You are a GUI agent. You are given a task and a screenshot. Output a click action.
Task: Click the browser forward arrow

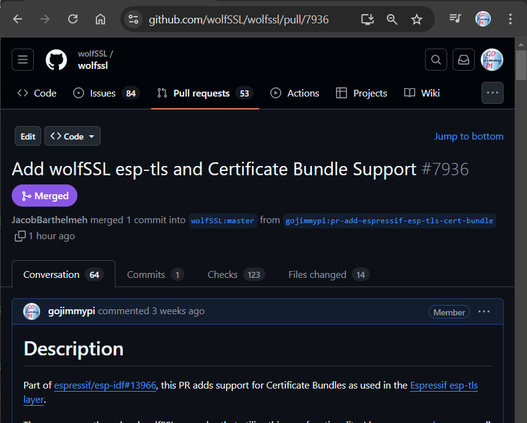tap(45, 19)
